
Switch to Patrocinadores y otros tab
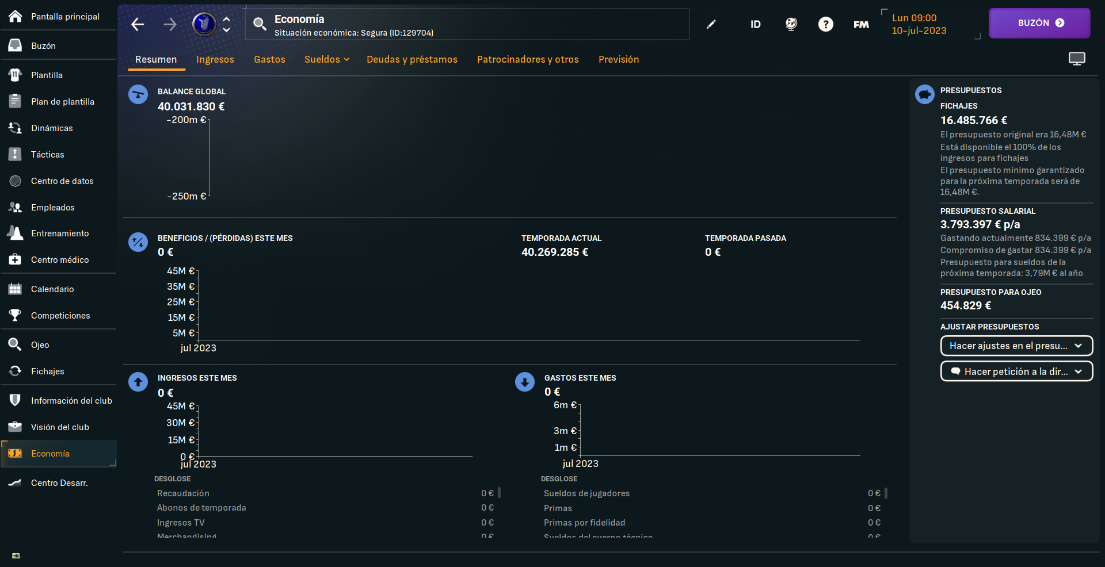pyautogui.click(x=528, y=59)
